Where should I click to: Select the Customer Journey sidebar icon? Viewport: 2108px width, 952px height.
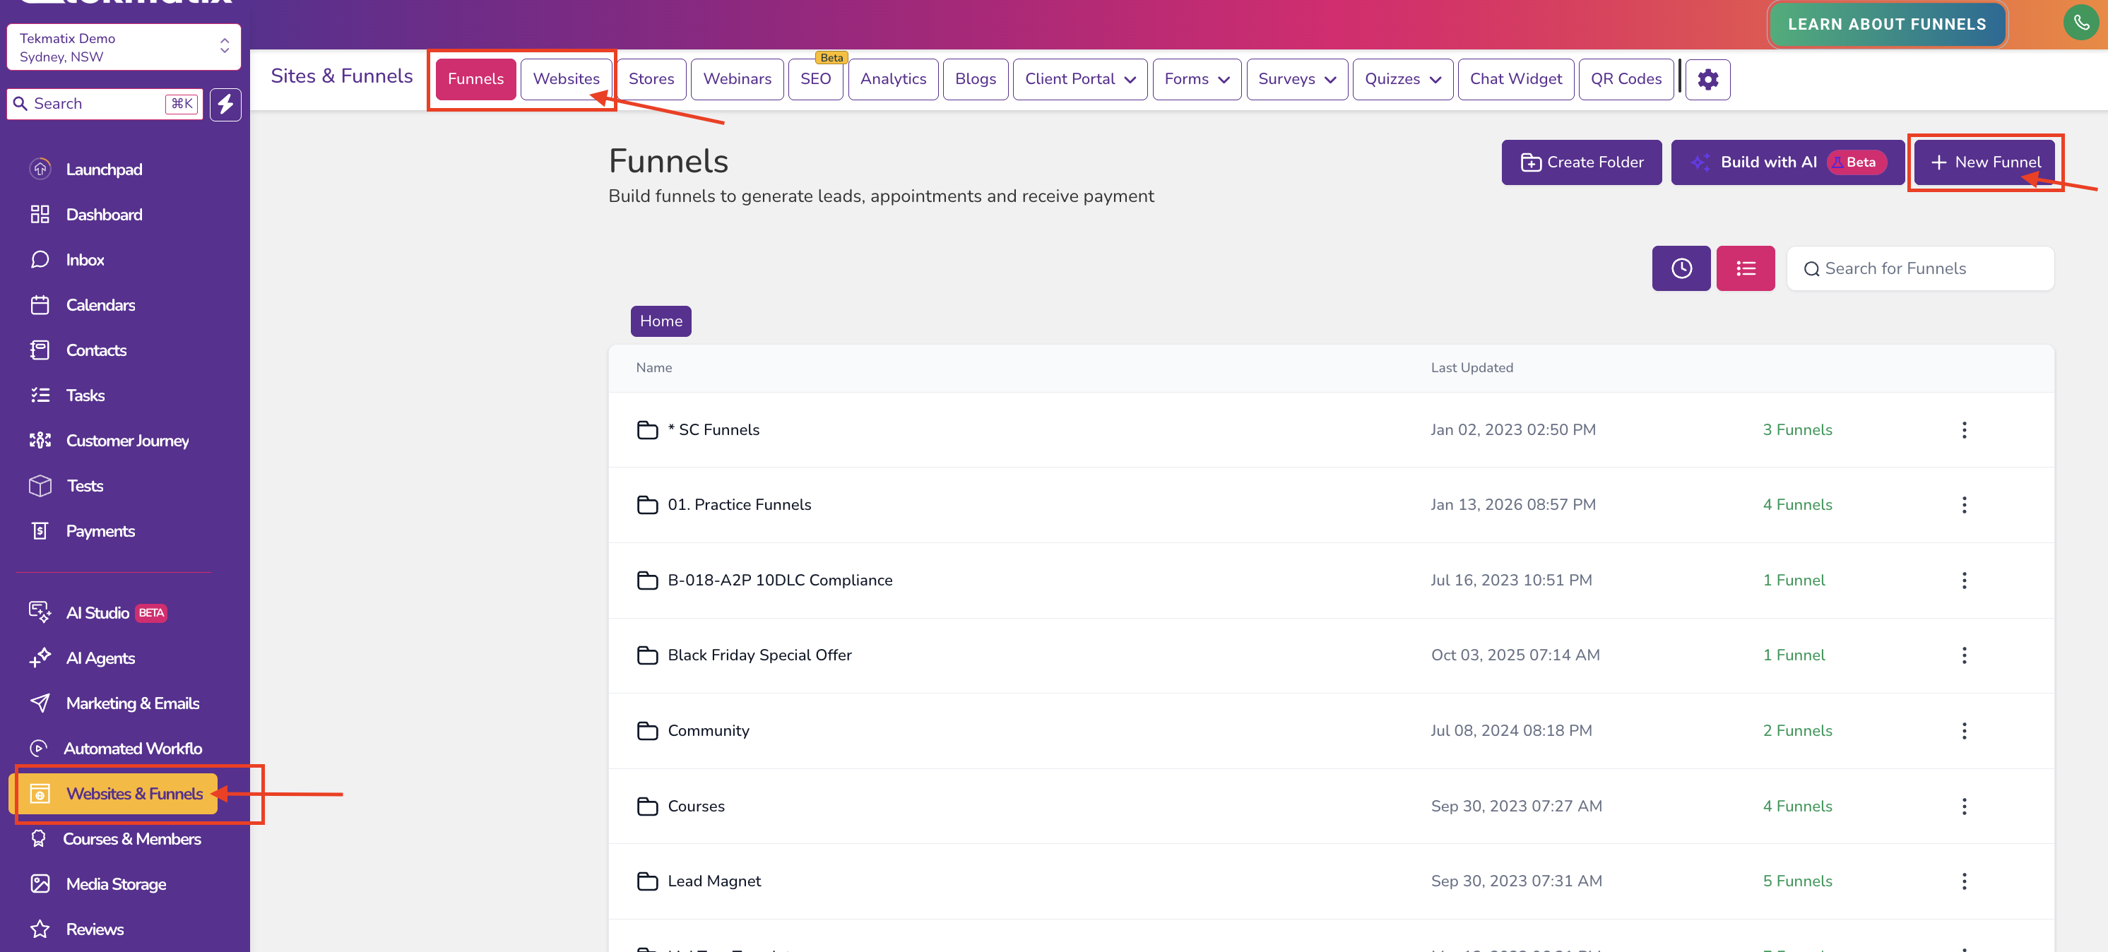point(41,440)
